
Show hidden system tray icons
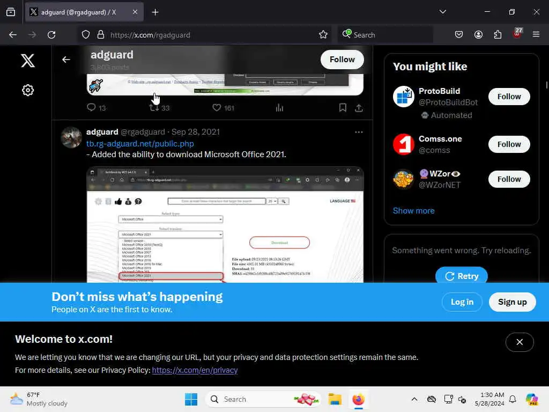click(414, 399)
